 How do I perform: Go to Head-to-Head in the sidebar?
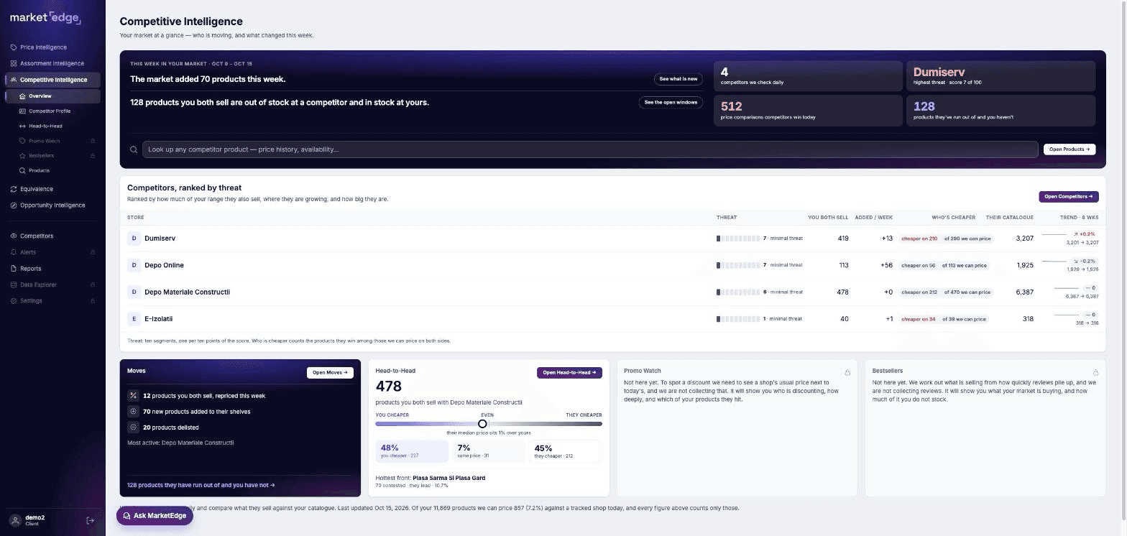[x=52, y=126]
